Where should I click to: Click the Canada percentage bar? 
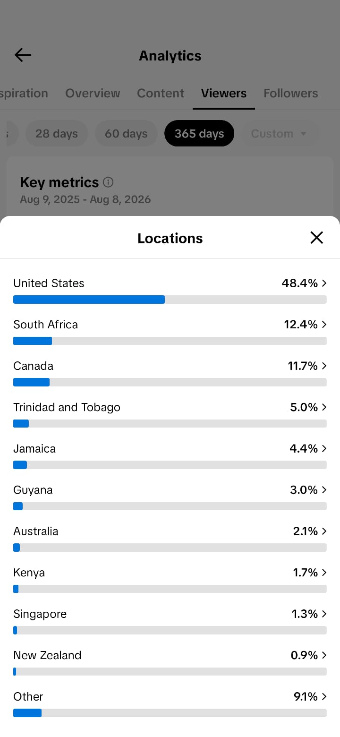(170, 382)
